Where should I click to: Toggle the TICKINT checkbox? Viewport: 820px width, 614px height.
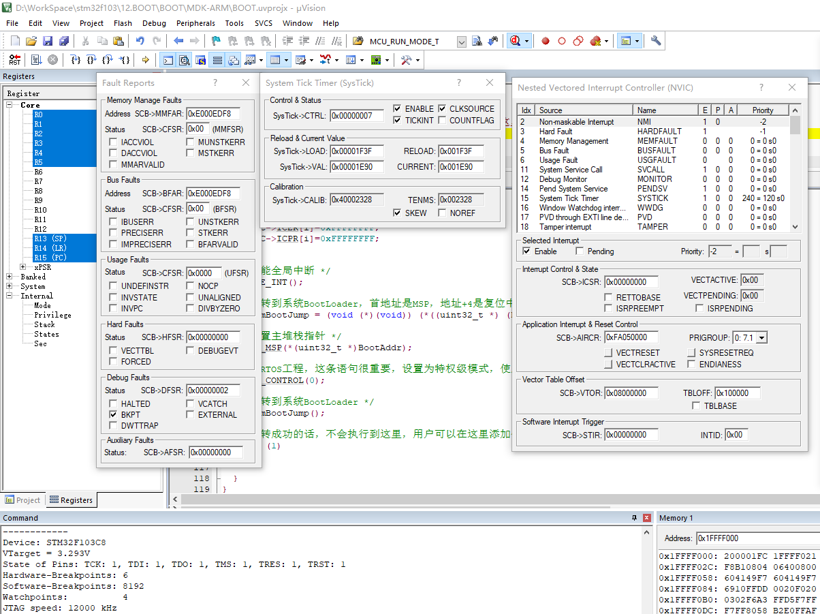tap(398, 120)
